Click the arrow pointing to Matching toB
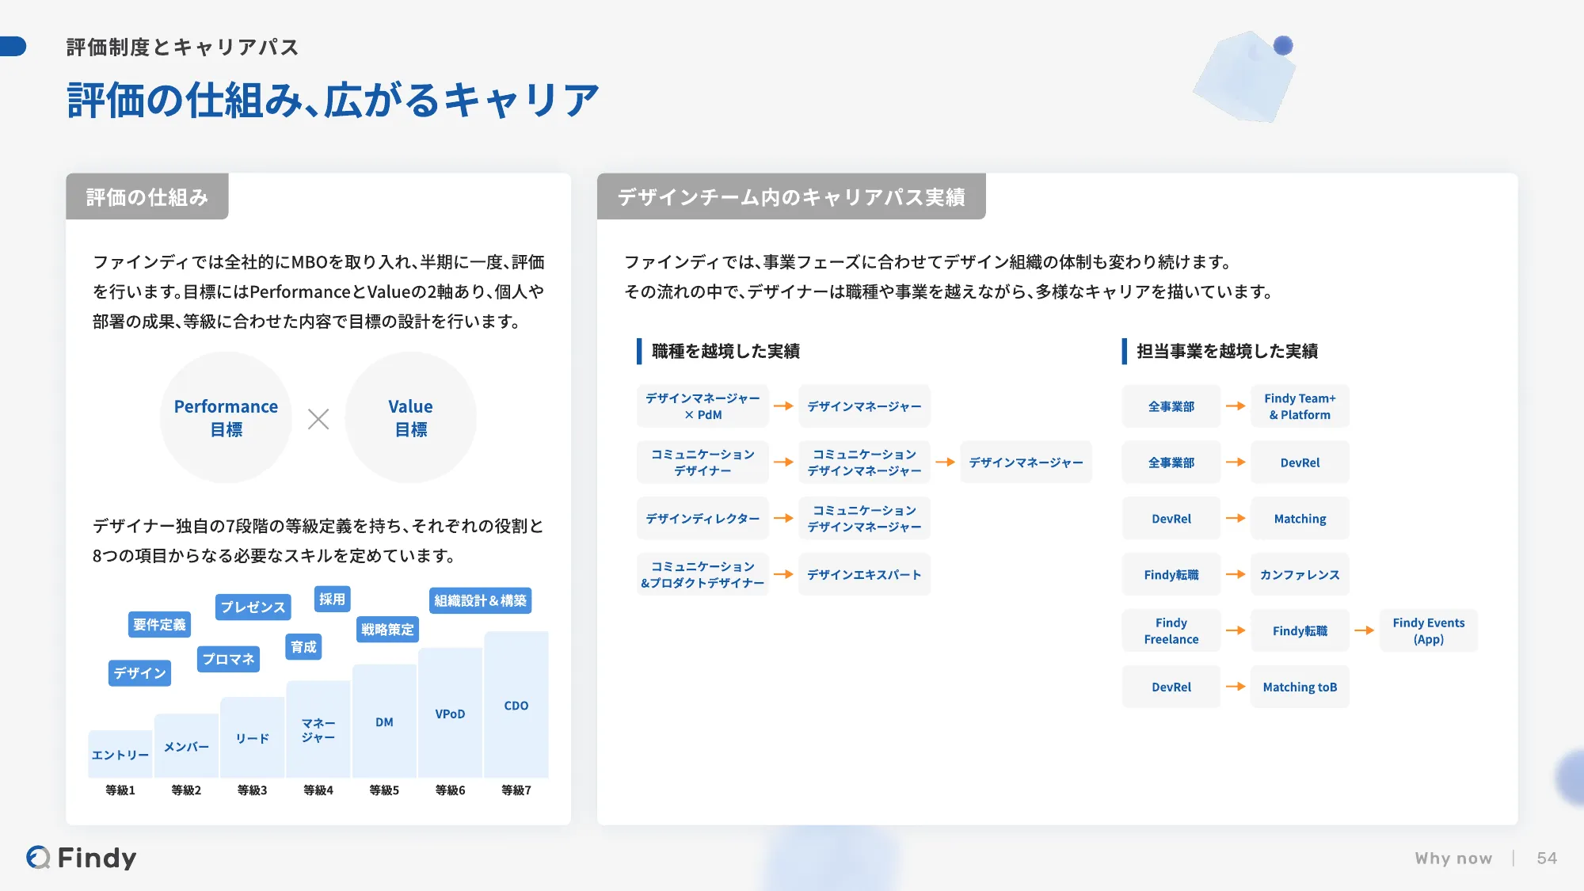Viewport: 1584px width, 891px height. pyautogui.click(x=1236, y=687)
